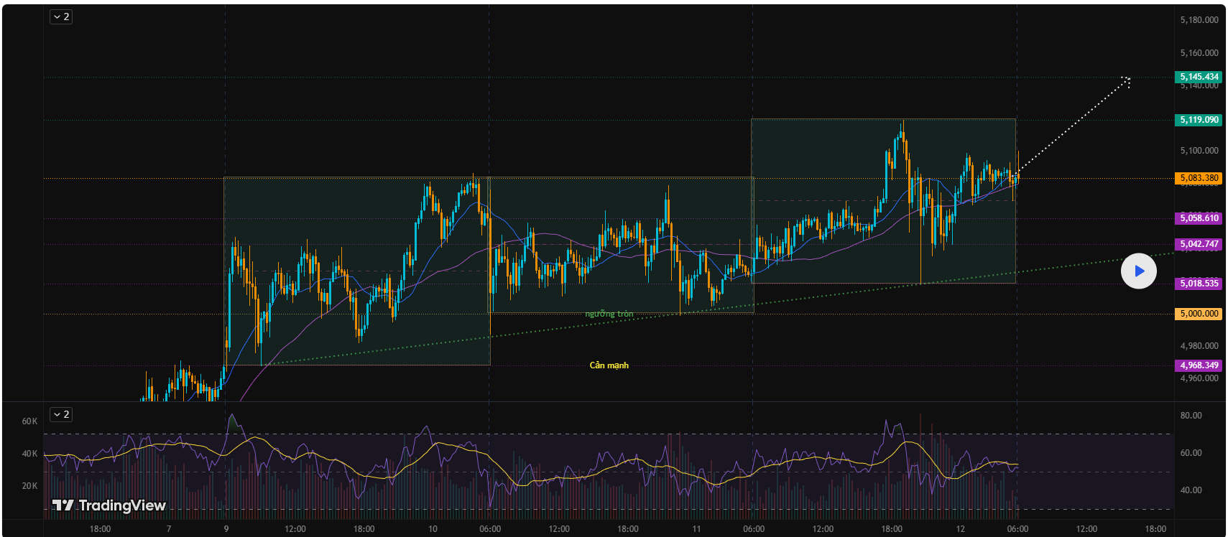The height and width of the screenshot is (537, 1228).
Task: Click the 5,083.380 orange price tag
Action: pyautogui.click(x=1199, y=178)
